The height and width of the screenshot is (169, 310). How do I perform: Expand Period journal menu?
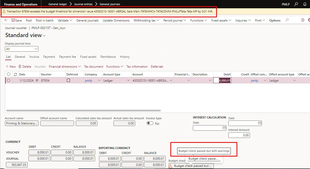point(175,20)
